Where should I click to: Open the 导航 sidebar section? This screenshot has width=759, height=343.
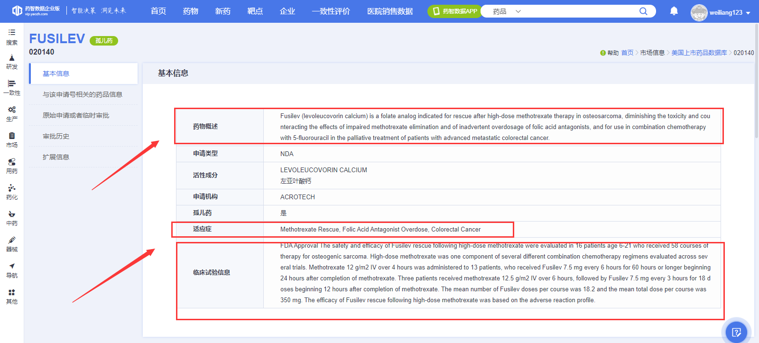coord(12,270)
